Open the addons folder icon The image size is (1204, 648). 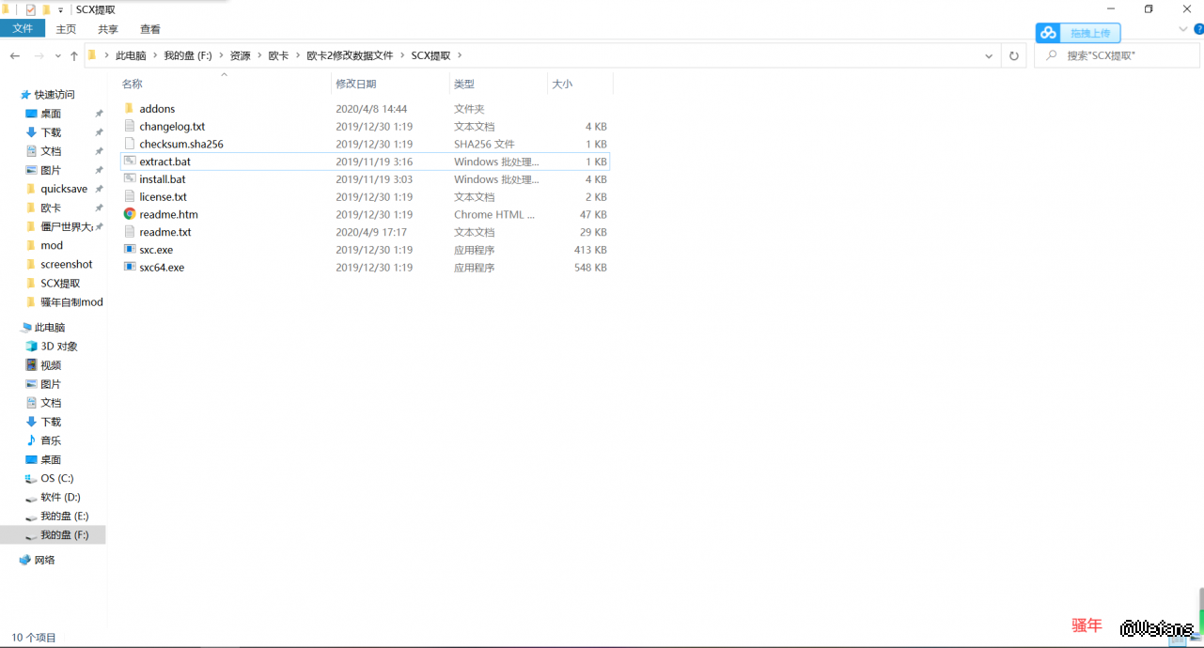coord(130,109)
